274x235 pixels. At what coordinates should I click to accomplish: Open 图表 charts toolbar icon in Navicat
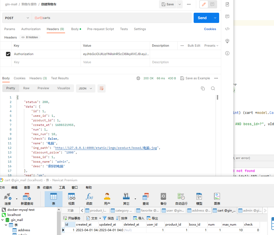click(217, 199)
